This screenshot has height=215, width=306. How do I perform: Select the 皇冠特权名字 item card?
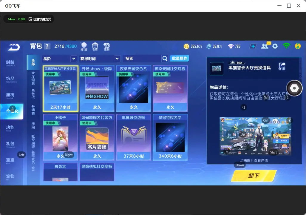point(170,137)
